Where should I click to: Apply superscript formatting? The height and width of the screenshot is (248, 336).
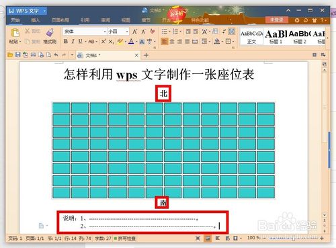coord(103,42)
